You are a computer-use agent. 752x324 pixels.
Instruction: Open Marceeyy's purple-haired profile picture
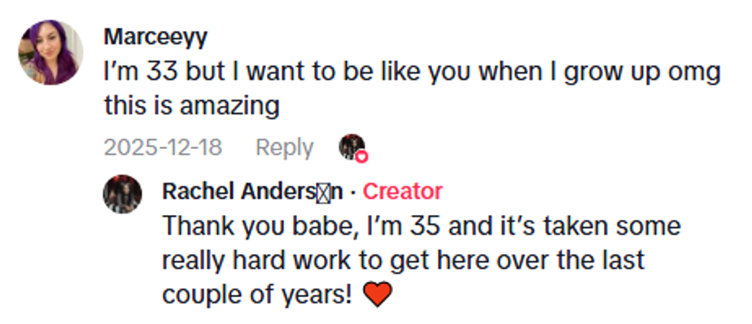(51, 52)
